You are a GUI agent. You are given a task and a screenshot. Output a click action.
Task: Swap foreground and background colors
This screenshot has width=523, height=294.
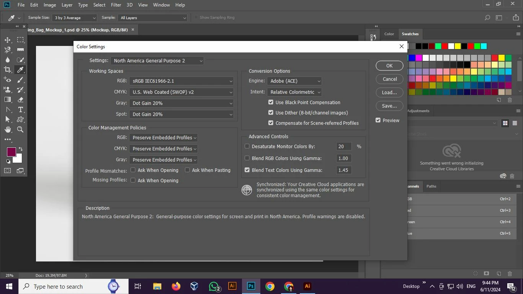pyautogui.click(x=21, y=149)
